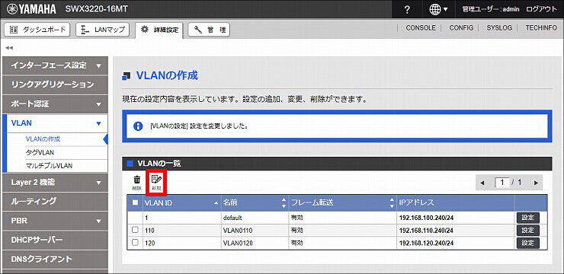
Task: Select VLANの作成 submenu item
Action: pyautogui.click(x=43, y=139)
